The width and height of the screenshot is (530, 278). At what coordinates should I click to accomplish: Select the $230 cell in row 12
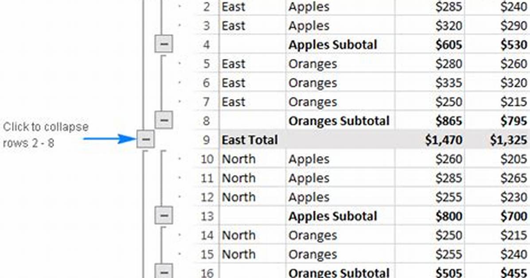click(497, 197)
